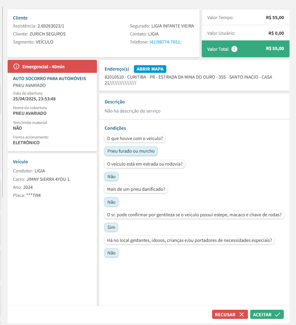Image resolution: width=296 pixels, height=325 pixels.
Task: Call the phone number (41)98774-7651
Action: [165, 42]
